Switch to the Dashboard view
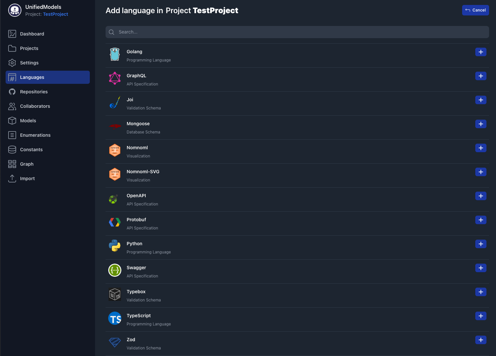 pos(32,34)
